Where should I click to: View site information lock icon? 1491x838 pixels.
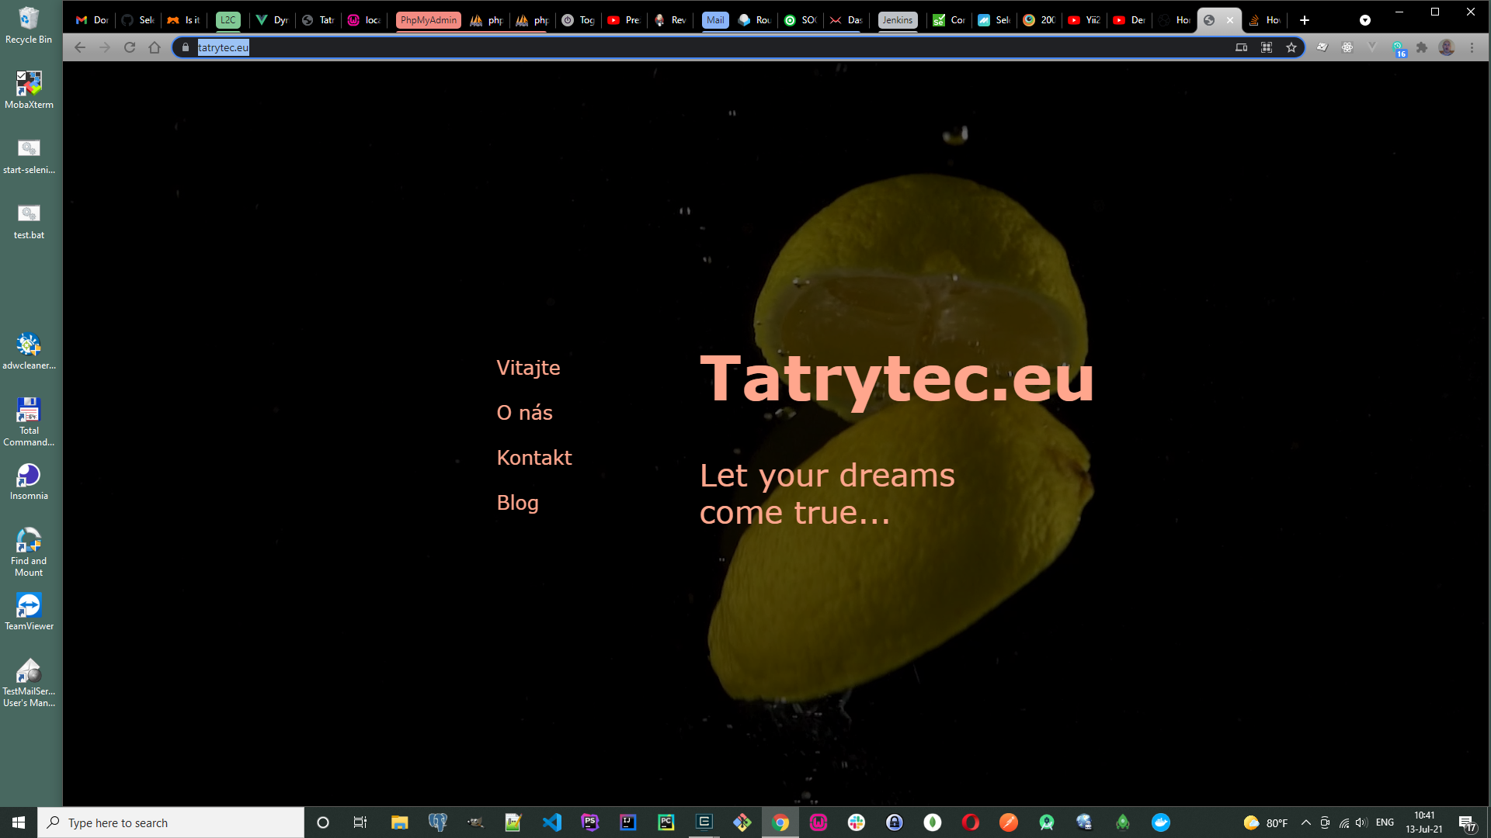click(186, 47)
